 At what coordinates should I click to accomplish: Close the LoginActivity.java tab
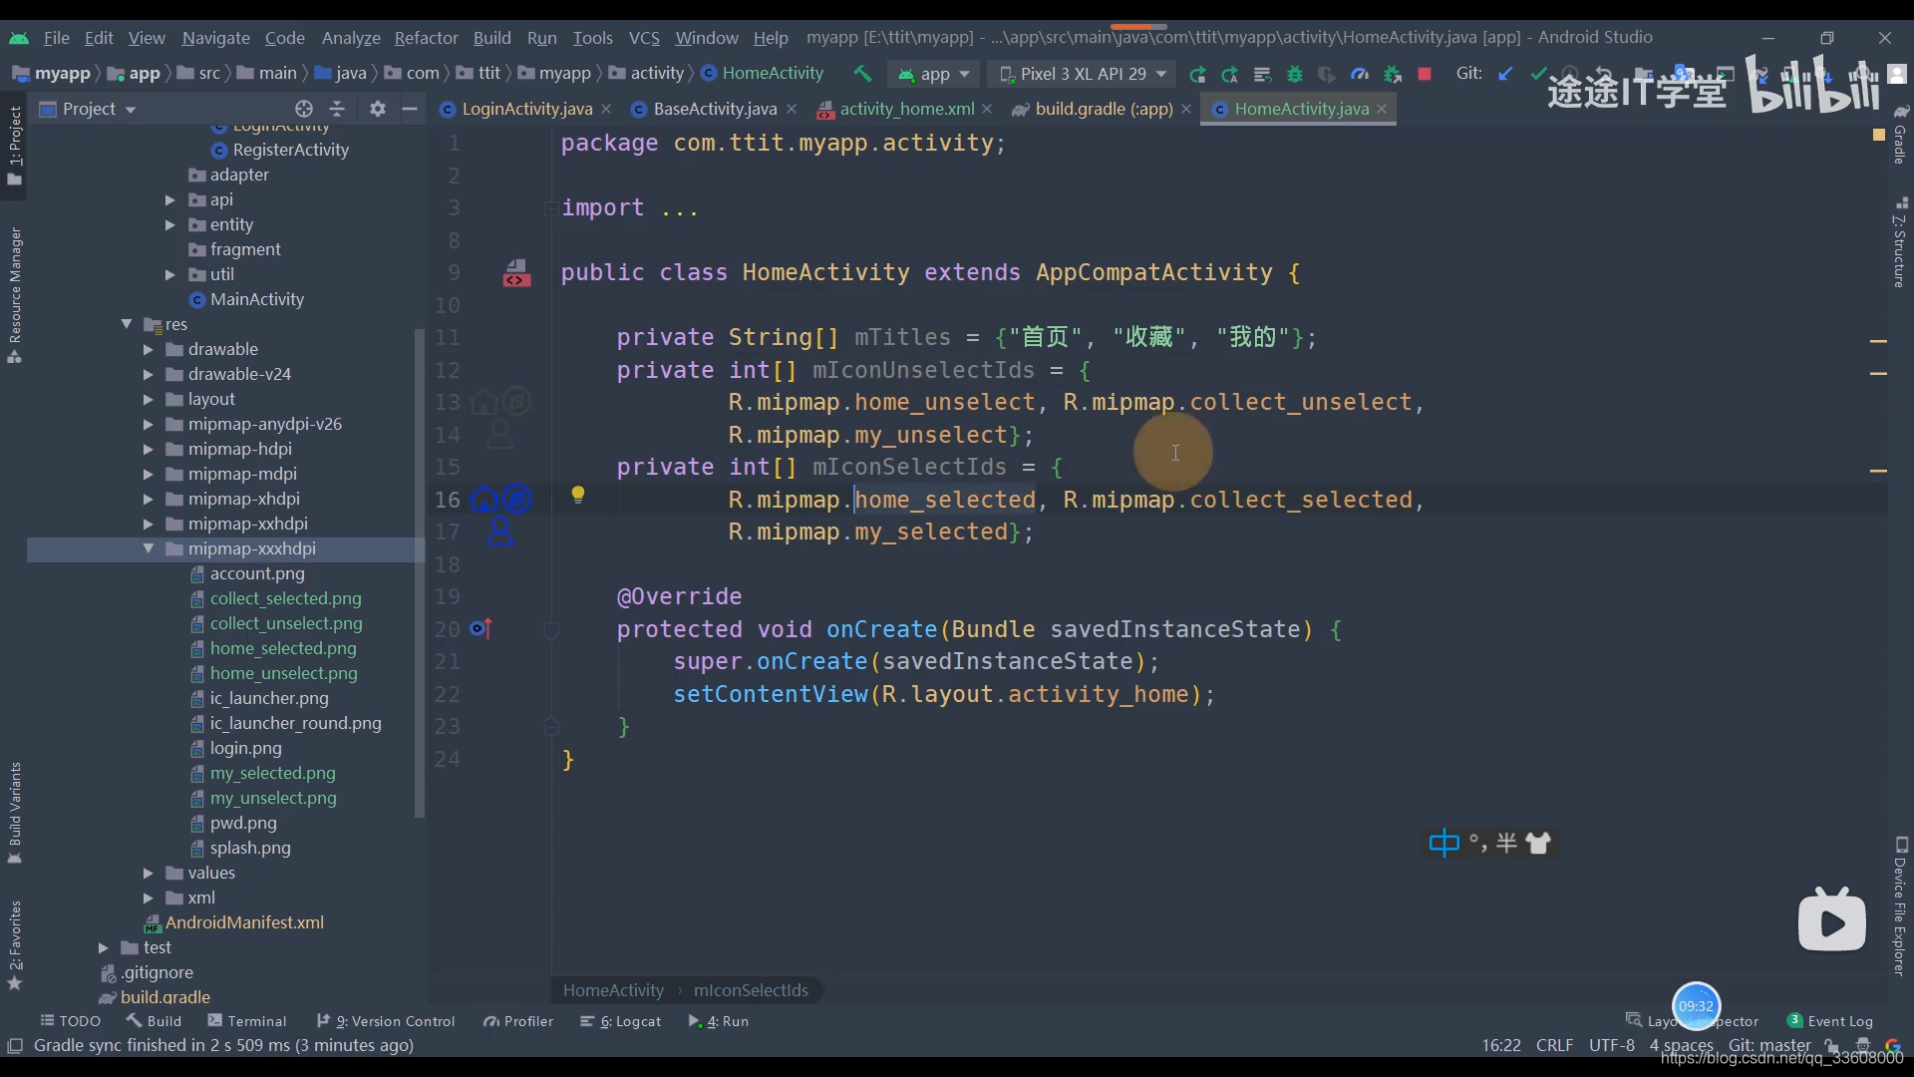[606, 109]
